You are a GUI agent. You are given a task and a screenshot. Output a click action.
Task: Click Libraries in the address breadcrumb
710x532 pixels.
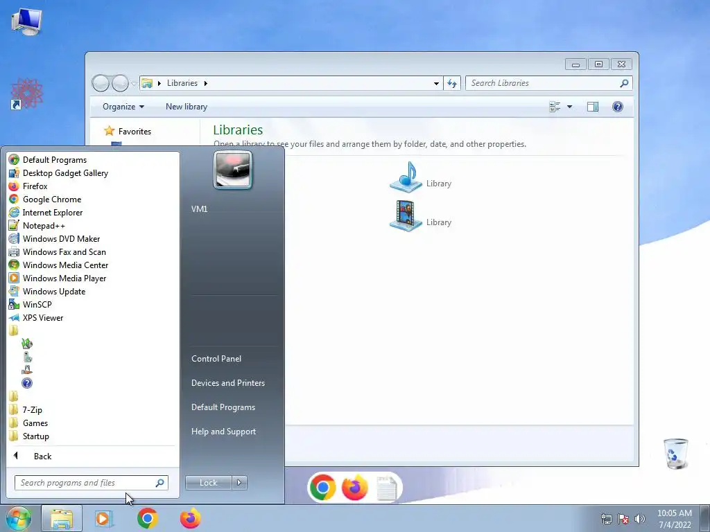pyautogui.click(x=182, y=83)
